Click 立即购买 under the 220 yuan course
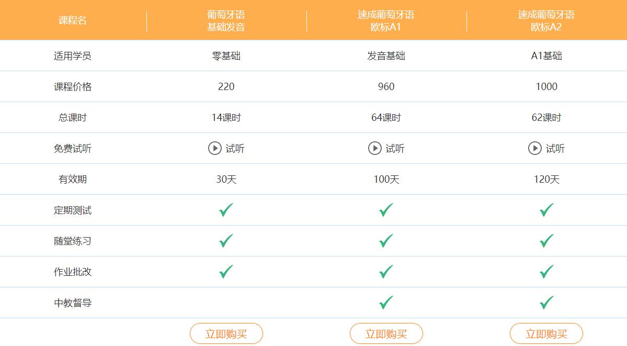This screenshot has width=627, height=346. pos(226,333)
